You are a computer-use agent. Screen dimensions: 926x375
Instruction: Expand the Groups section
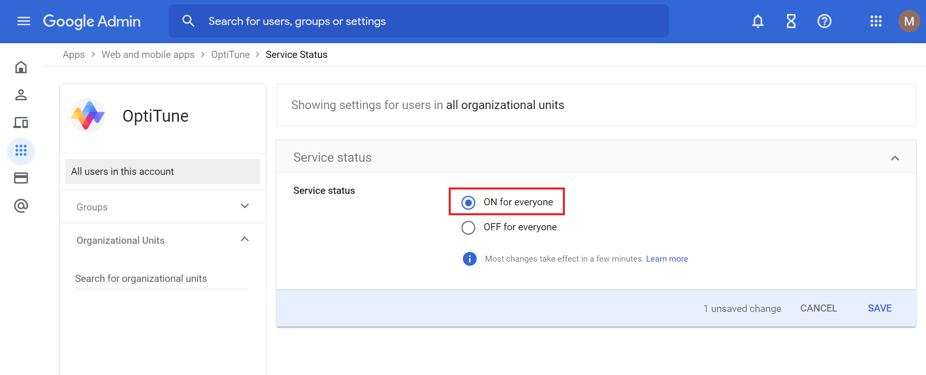(163, 207)
